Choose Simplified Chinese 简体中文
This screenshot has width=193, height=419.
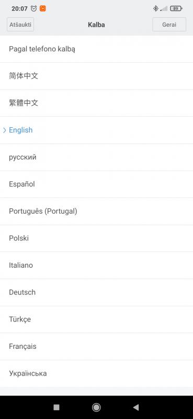point(96,76)
